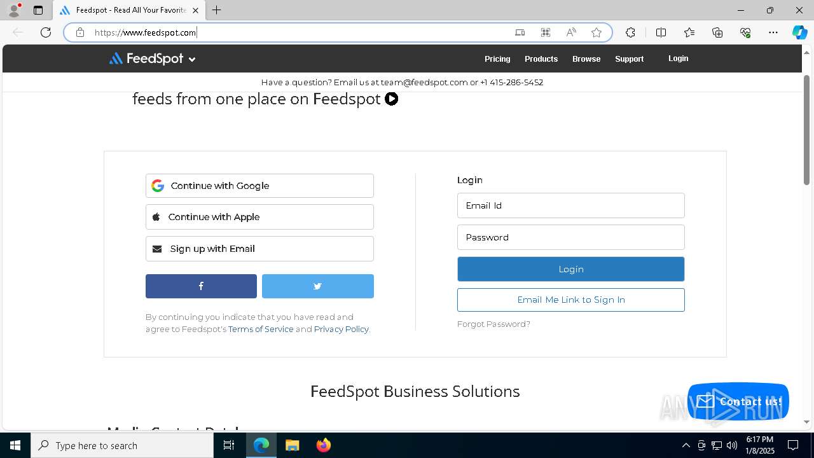The width and height of the screenshot is (814, 458).
Task: Open the Copilot sidebar icon
Action: click(799, 32)
